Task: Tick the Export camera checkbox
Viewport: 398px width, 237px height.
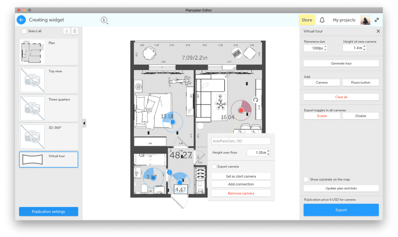Action: (x=214, y=166)
